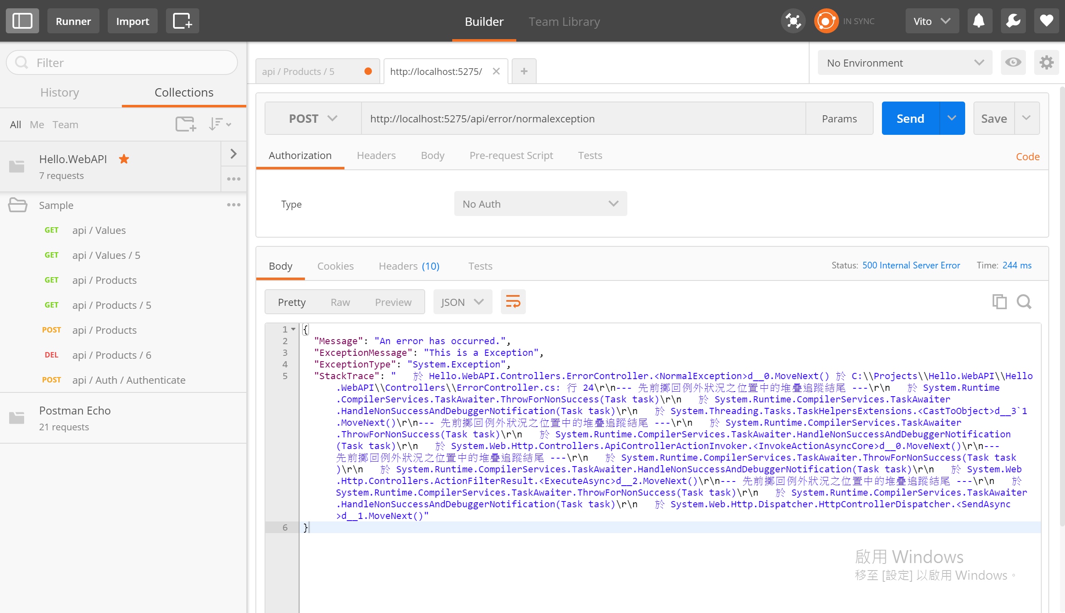This screenshot has height=613, width=1065.
Task: Open the Send button dropdown arrow
Action: (952, 118)
